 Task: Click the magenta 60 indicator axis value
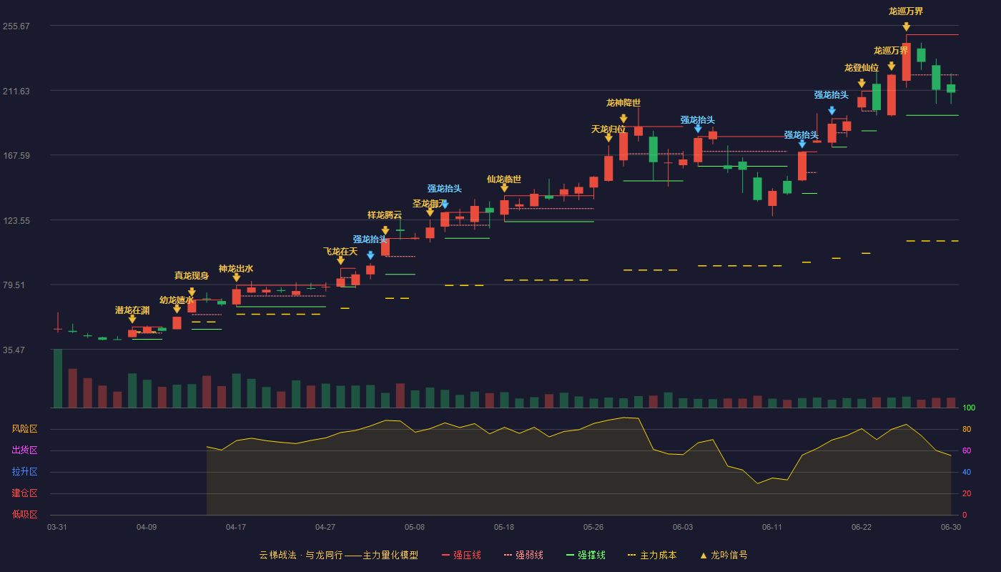pos(967,451)
